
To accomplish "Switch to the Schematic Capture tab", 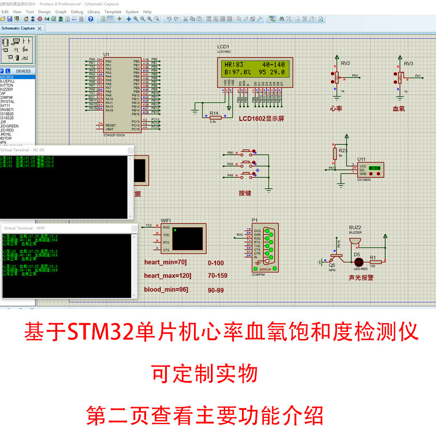I will pyautogui.click(x=18, y=28).
